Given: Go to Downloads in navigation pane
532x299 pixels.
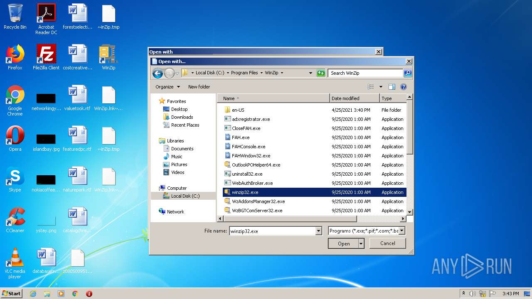Looking at the screenshot, I should point(182,117).
